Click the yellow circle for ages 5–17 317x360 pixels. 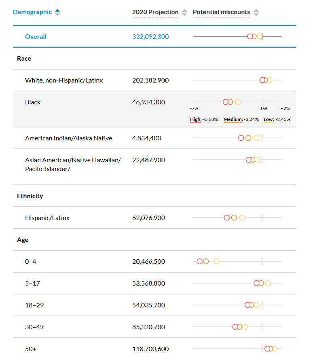(268, 283)
